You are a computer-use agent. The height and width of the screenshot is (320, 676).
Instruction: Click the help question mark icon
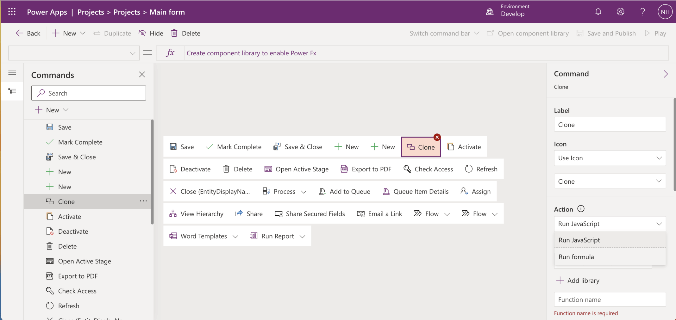(x=642, y=12)
